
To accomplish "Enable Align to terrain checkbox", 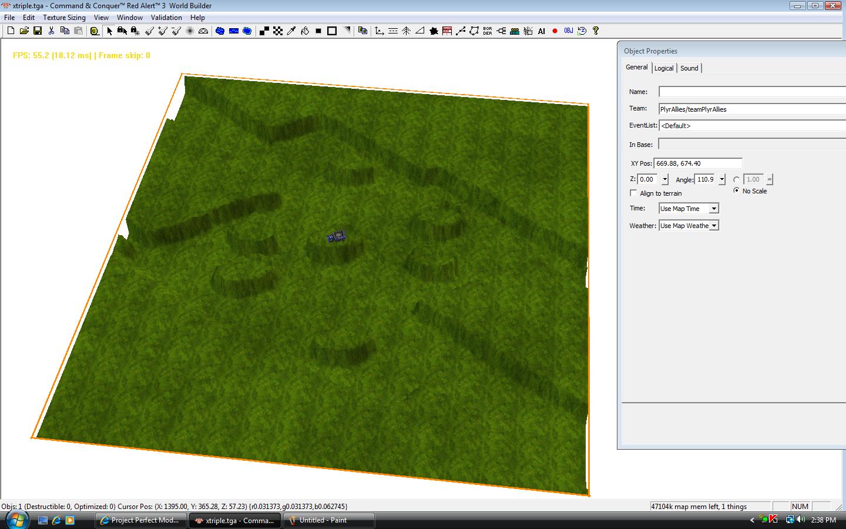I will click(633, 193).
